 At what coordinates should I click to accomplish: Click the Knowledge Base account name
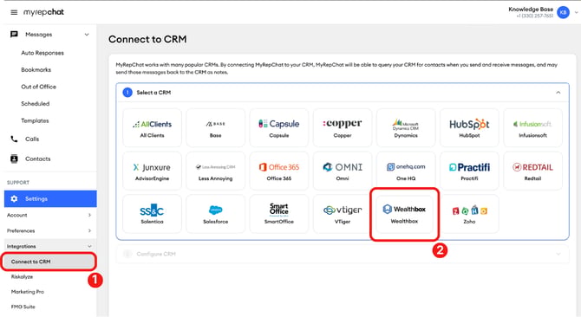coord(531,10)
